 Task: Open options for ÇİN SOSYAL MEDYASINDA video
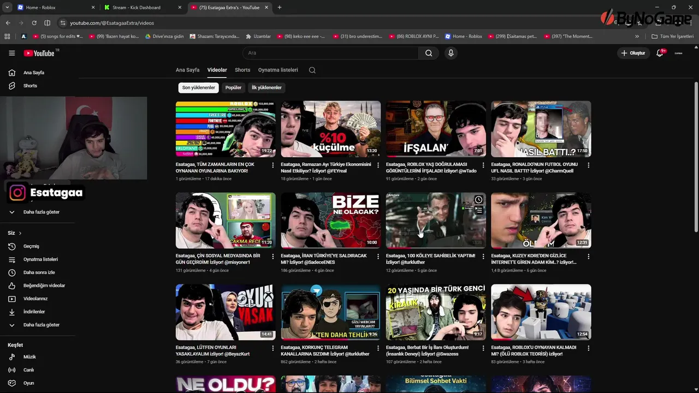coord(273,257)
